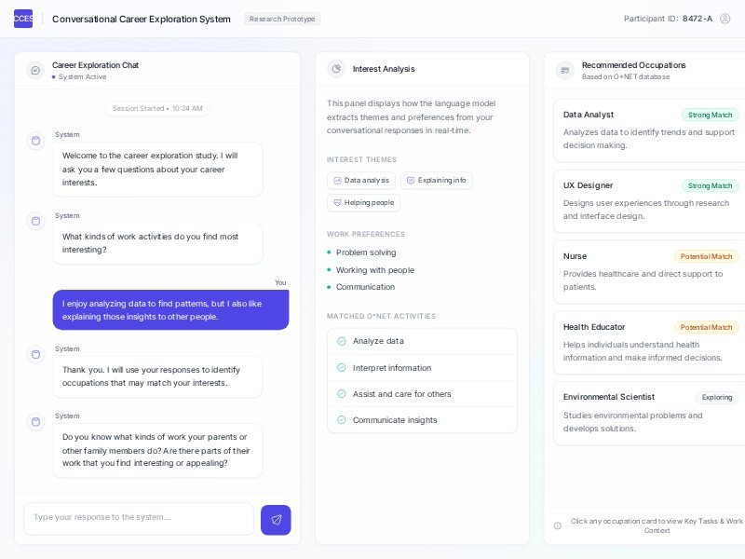The height and width of the screenshot is (559, 745).
Task: Click the Research Prototype badge
Action: (x=282, y=19)
